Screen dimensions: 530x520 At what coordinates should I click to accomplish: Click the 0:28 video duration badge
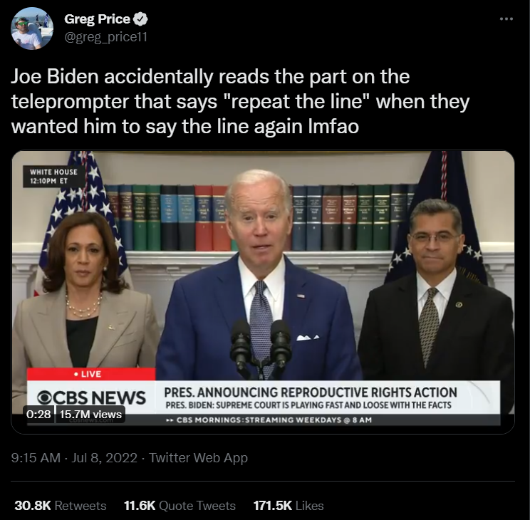pyautogui.click(x=38, y=414)
